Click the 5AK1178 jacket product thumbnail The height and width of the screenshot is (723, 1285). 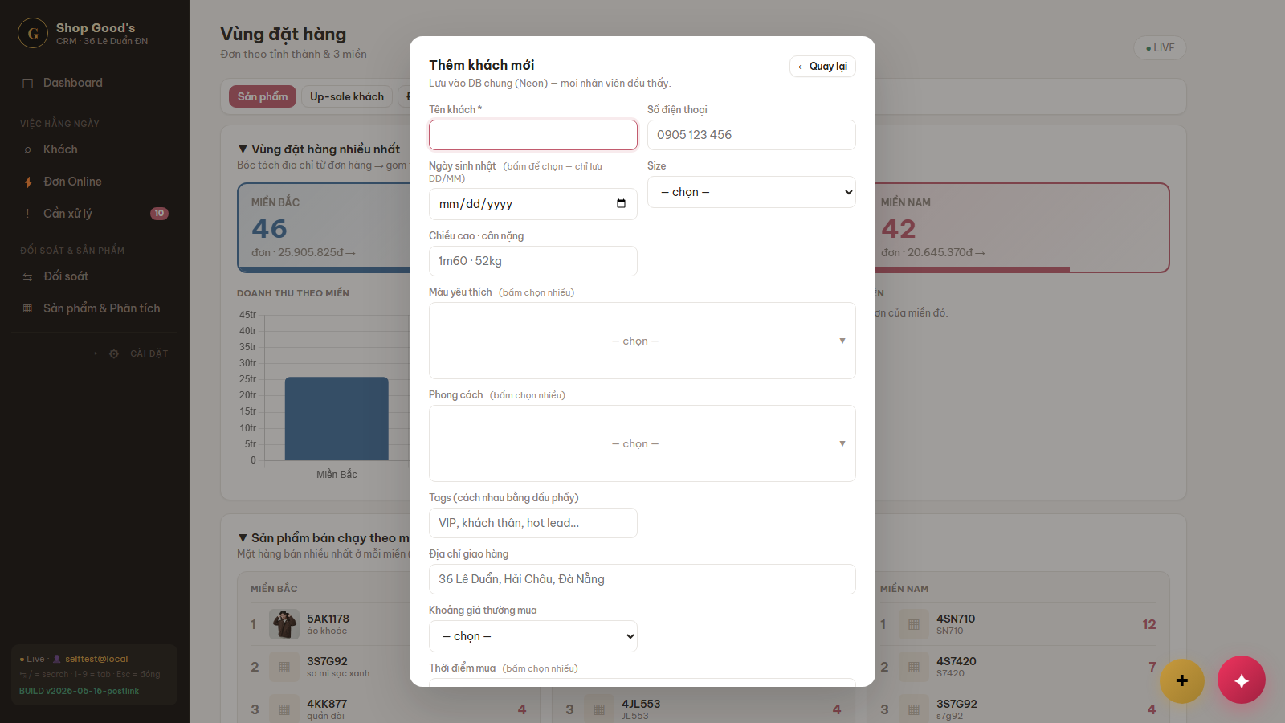point(284,624)
